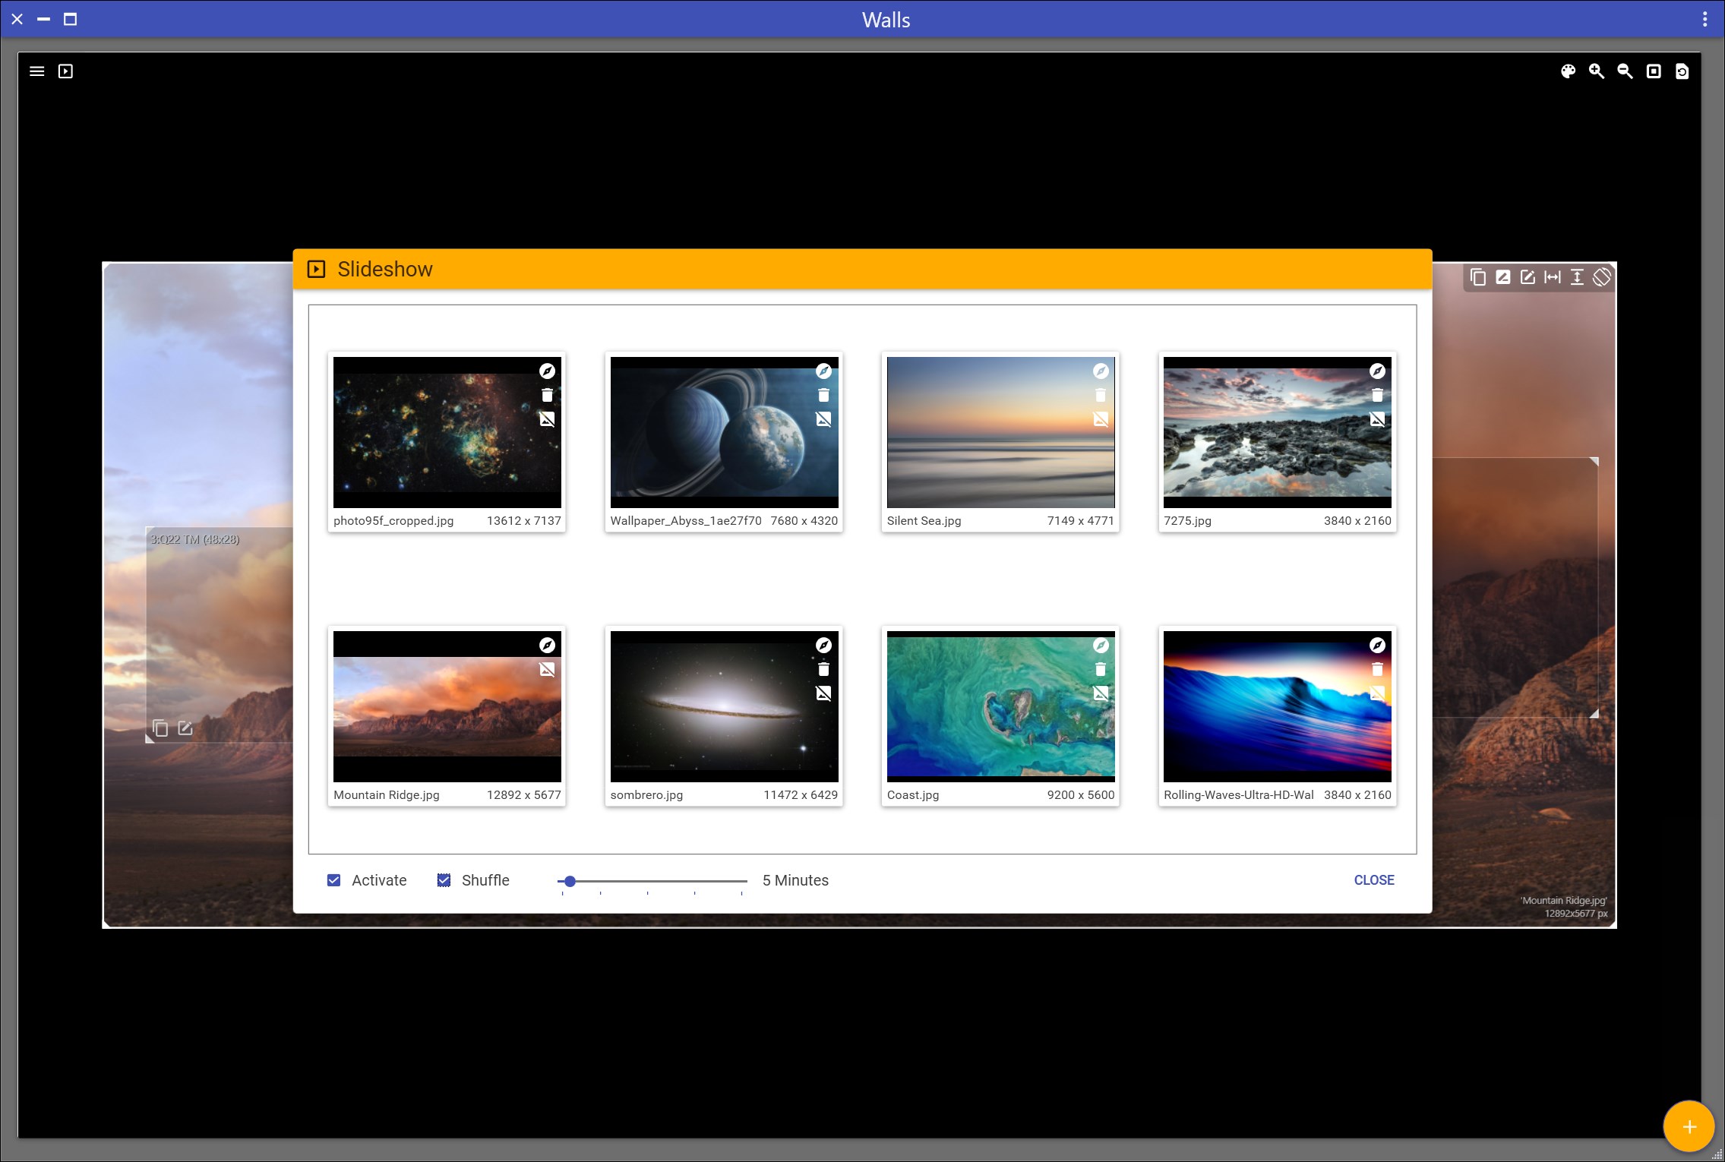Click the rotate screen icon on wallpaper
This screenshot has width=1725, height=1162.
(x=1602, y=277)
